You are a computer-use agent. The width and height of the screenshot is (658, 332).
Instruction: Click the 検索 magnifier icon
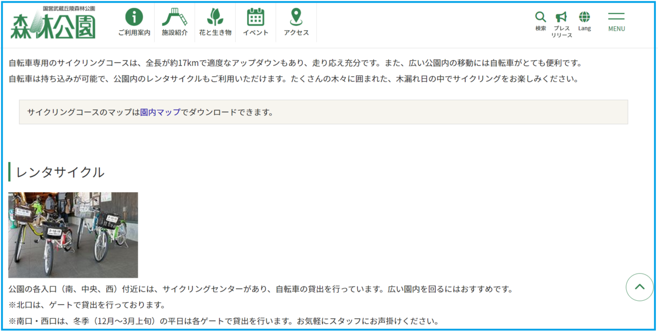(541, 21)
